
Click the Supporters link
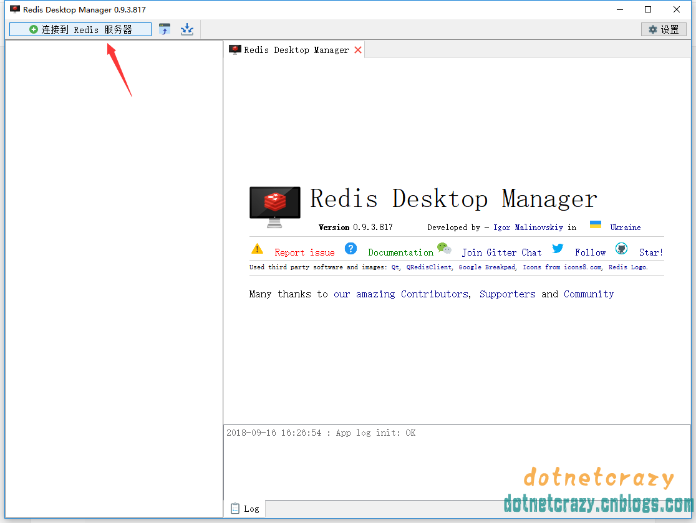pyautogui.click(x=508, y=294)
